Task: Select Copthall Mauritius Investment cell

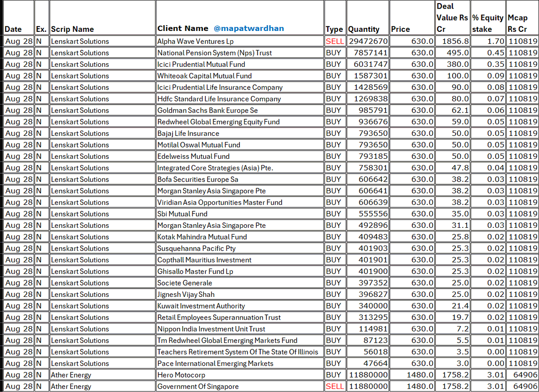Action: point(240,260)
